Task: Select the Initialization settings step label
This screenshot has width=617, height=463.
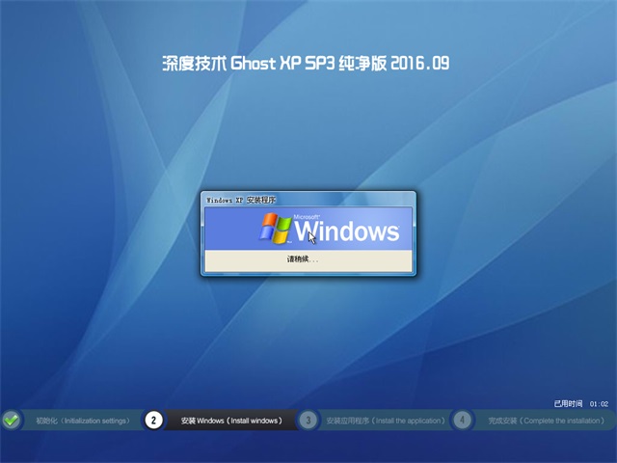Action: pos(82,421)
